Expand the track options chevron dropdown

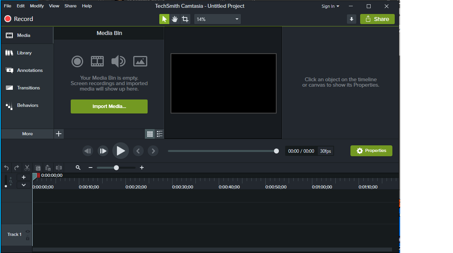[24, 185]
